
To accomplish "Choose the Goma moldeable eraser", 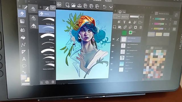I will coord(47,67).
